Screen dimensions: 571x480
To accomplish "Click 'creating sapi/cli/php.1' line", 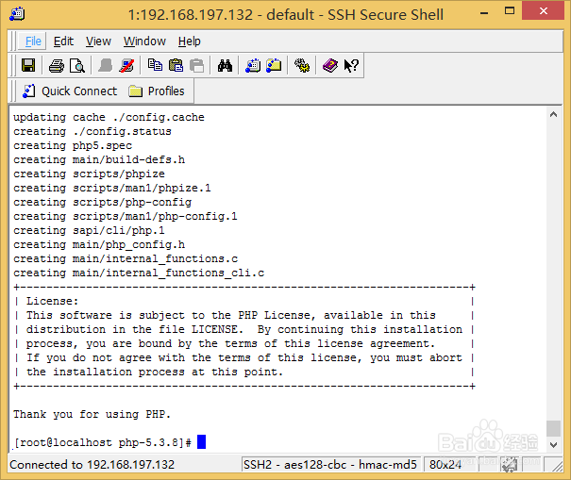I will (89, 230).
